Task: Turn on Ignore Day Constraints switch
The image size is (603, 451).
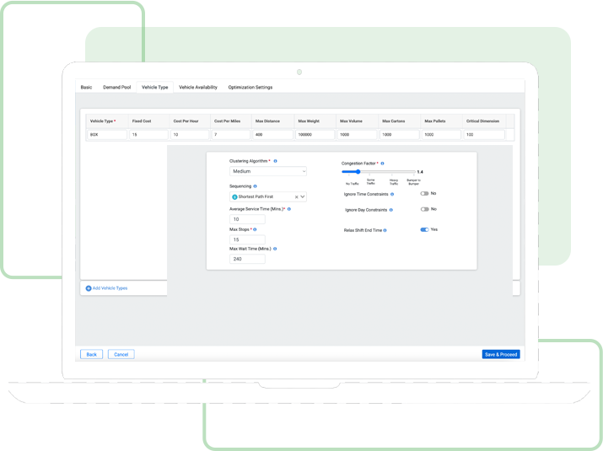Action: point(424,209)
